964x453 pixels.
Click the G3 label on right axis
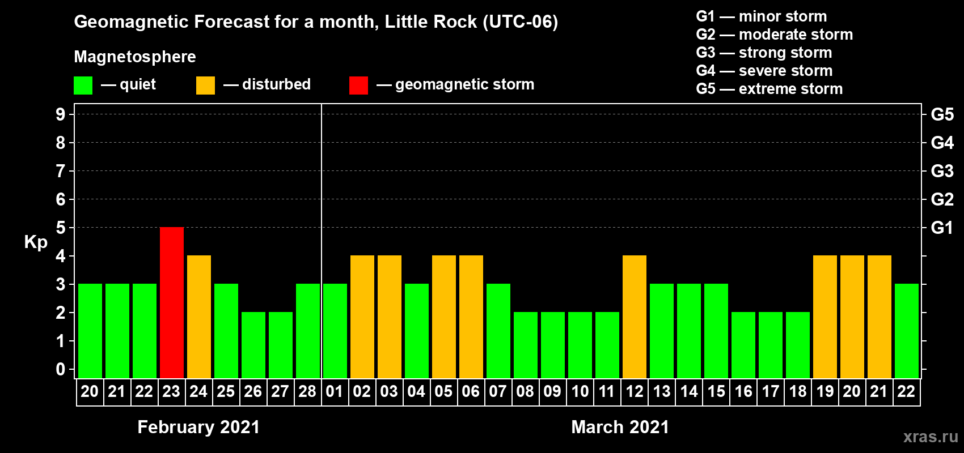click(942, 171)
